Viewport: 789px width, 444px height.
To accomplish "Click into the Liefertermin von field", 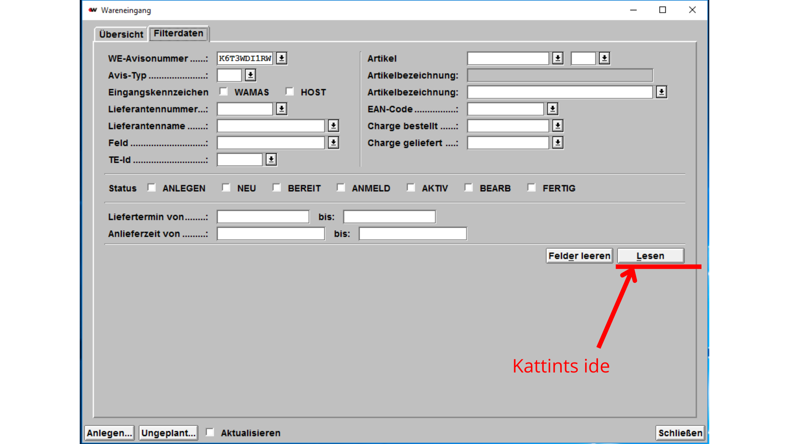I will (263, 217).
